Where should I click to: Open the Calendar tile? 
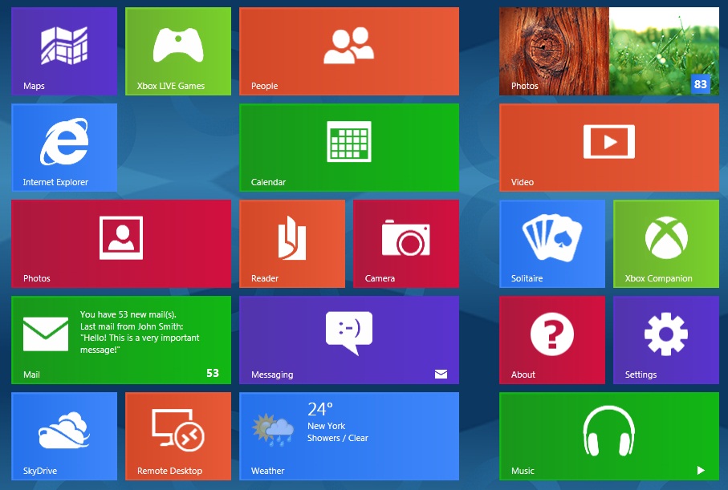pyautogui.click(x=349, y=148)
